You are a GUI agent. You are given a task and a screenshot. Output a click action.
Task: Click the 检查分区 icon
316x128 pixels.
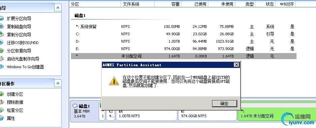[x=2, y=110]
